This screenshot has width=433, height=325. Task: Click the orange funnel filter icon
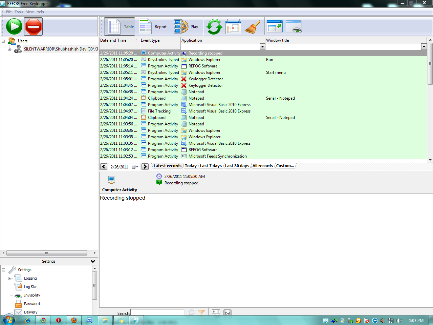201,312
